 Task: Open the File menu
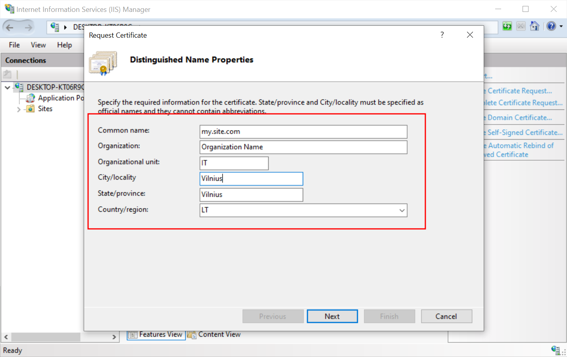click(x=14, y=45)
